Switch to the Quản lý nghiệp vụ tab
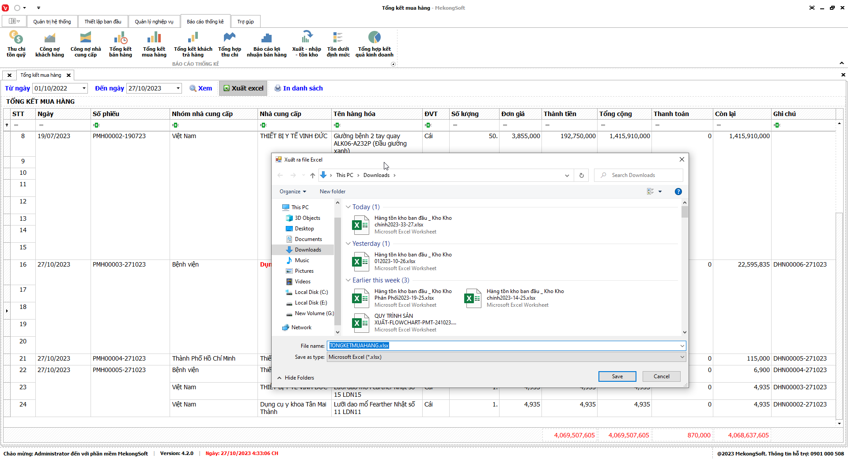848x459 pixels. (x=154, y=22)
